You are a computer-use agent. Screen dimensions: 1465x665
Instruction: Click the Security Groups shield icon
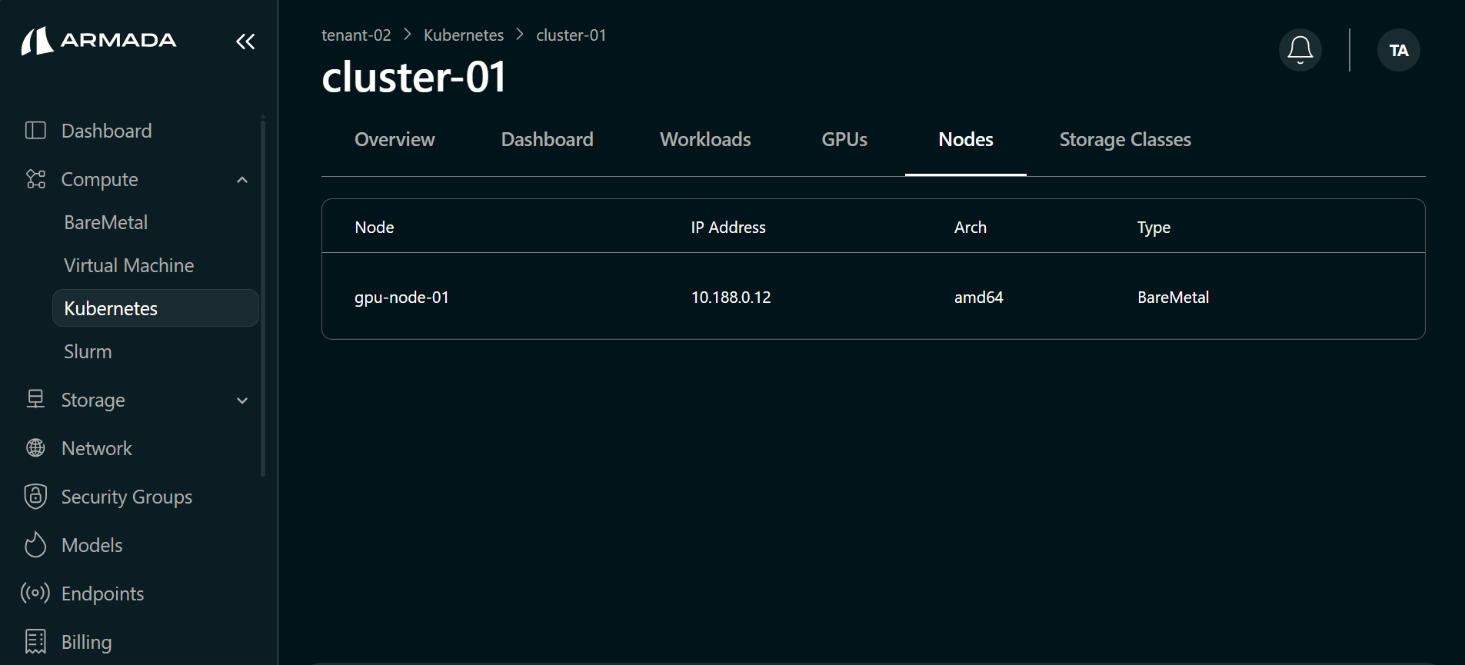(x=35, y=496)
